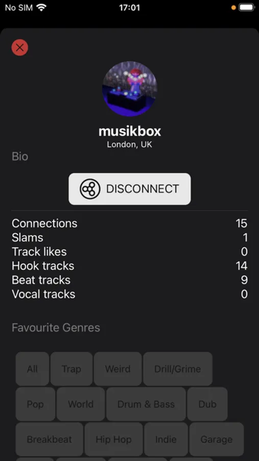View the Hook tracks row

click(130, 266)
